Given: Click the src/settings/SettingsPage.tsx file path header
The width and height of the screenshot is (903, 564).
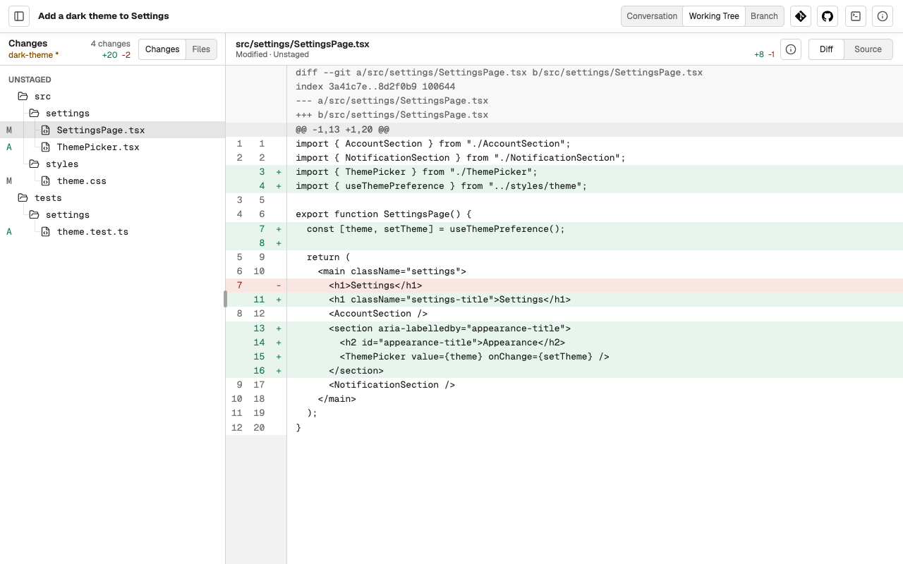Looking at the screenshot, I should coord(303,44).
